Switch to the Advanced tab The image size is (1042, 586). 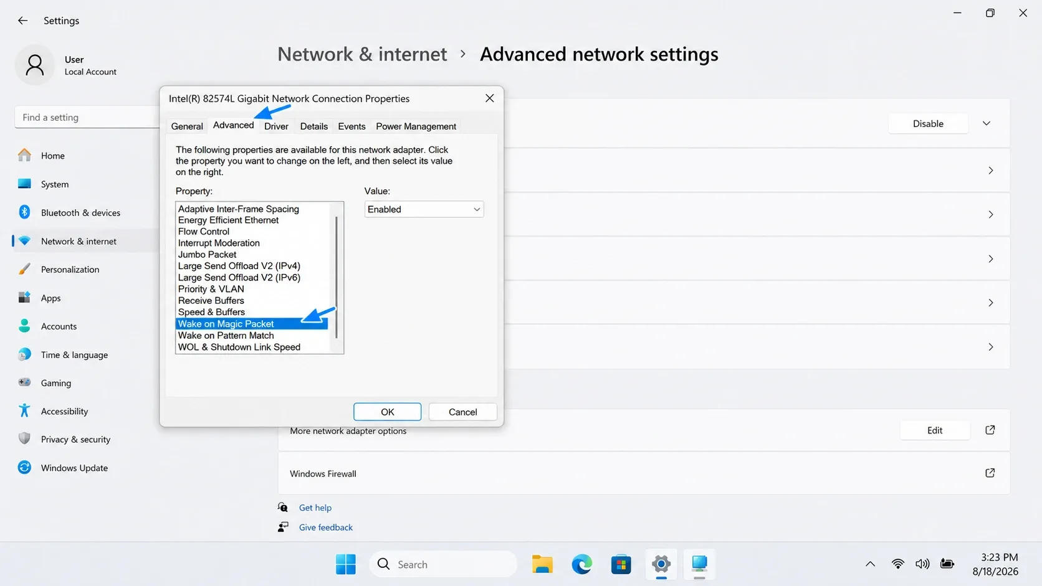[x=233, y=125]
